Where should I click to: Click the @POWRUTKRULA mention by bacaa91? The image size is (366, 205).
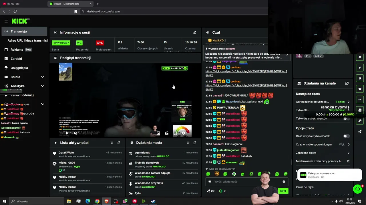[236, 96]
